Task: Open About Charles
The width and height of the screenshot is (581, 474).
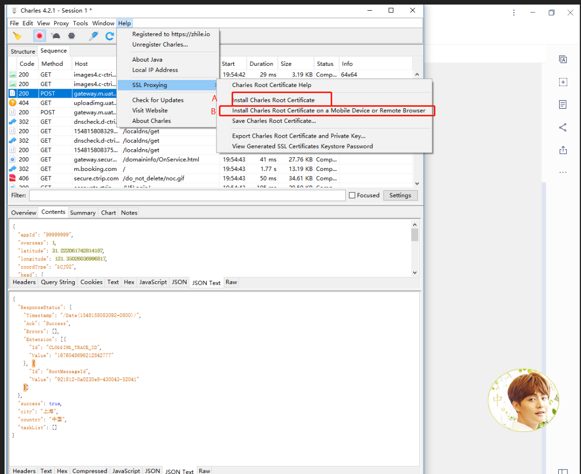Action: tap(152, 121)
